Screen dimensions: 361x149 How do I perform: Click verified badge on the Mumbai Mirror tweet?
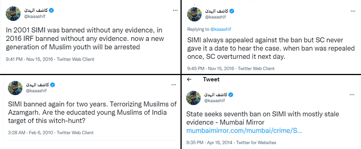[231, 94]
